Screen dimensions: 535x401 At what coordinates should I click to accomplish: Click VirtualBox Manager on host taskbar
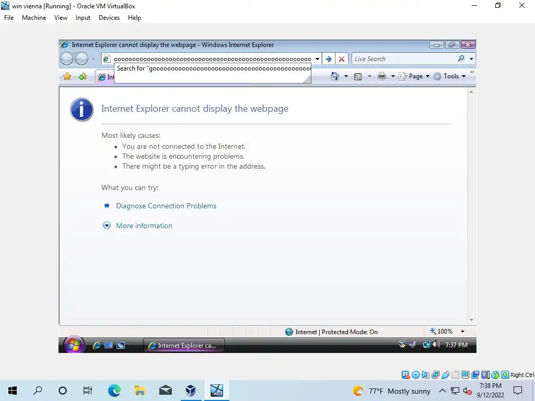coord(191,391)
